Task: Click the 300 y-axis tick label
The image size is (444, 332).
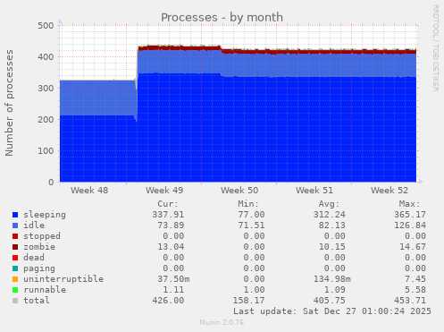Action: pyautogui.click(x=46, y=89)
